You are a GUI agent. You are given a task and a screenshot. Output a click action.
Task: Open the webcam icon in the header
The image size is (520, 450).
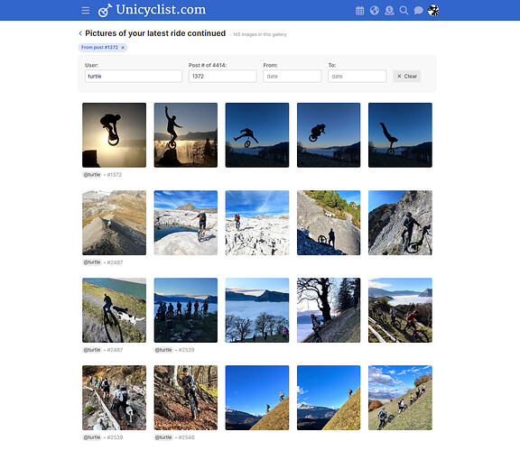[389, 11]
